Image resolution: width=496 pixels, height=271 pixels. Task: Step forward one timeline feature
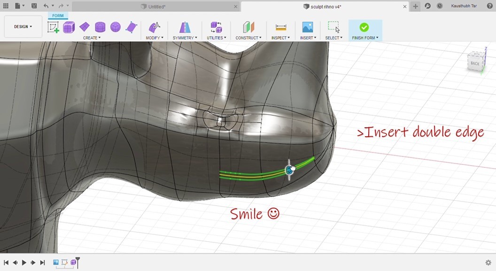click(33, 263)
